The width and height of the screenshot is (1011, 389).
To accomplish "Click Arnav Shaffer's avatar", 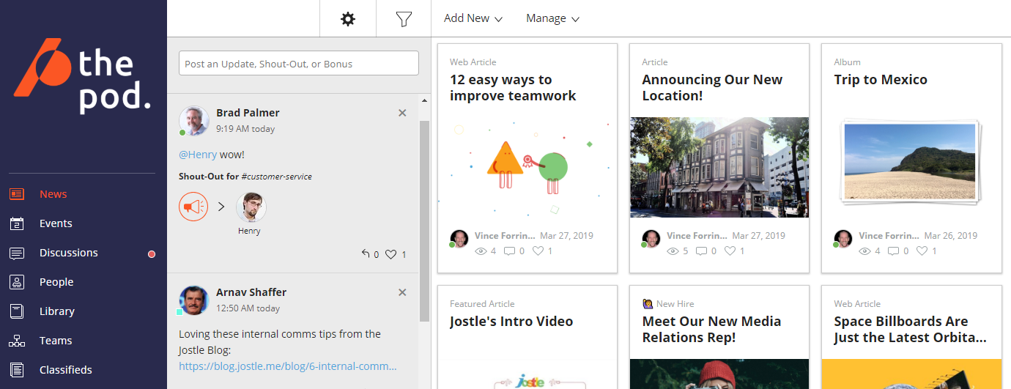I will [x=194, y=300].
